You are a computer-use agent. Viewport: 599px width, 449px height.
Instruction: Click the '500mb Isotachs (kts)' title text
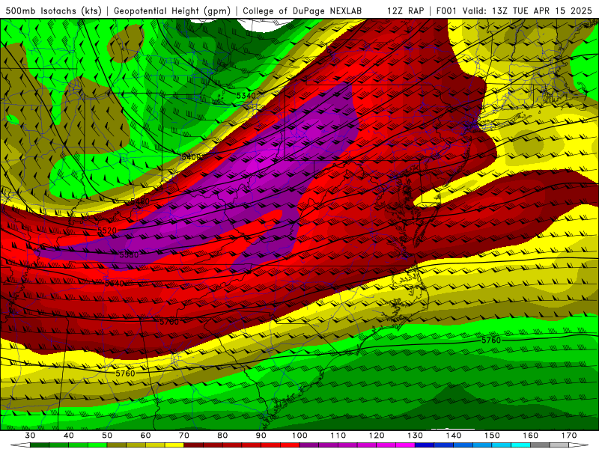[53, 11]
